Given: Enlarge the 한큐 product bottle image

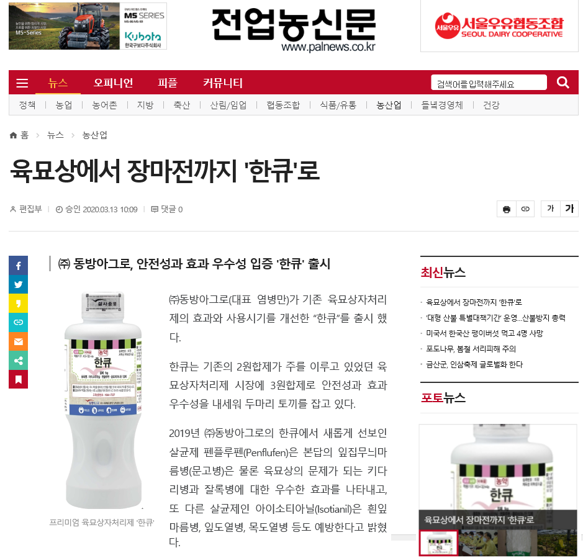Looking at the screenshot, I should pyautogui.click(x=103, y=401).
